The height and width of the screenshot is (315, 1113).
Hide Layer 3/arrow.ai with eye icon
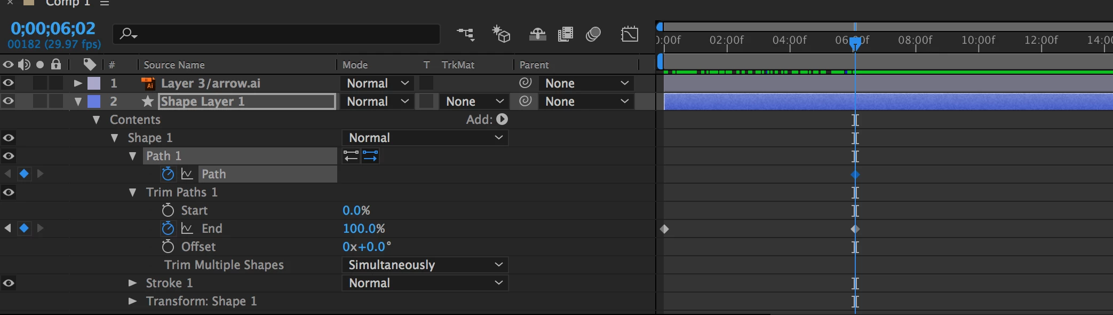pos(9,83)
